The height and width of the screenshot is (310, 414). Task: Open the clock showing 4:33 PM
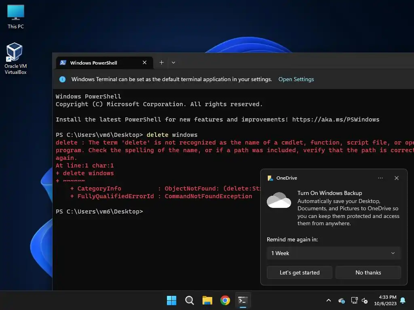click(x=385, y=300)
